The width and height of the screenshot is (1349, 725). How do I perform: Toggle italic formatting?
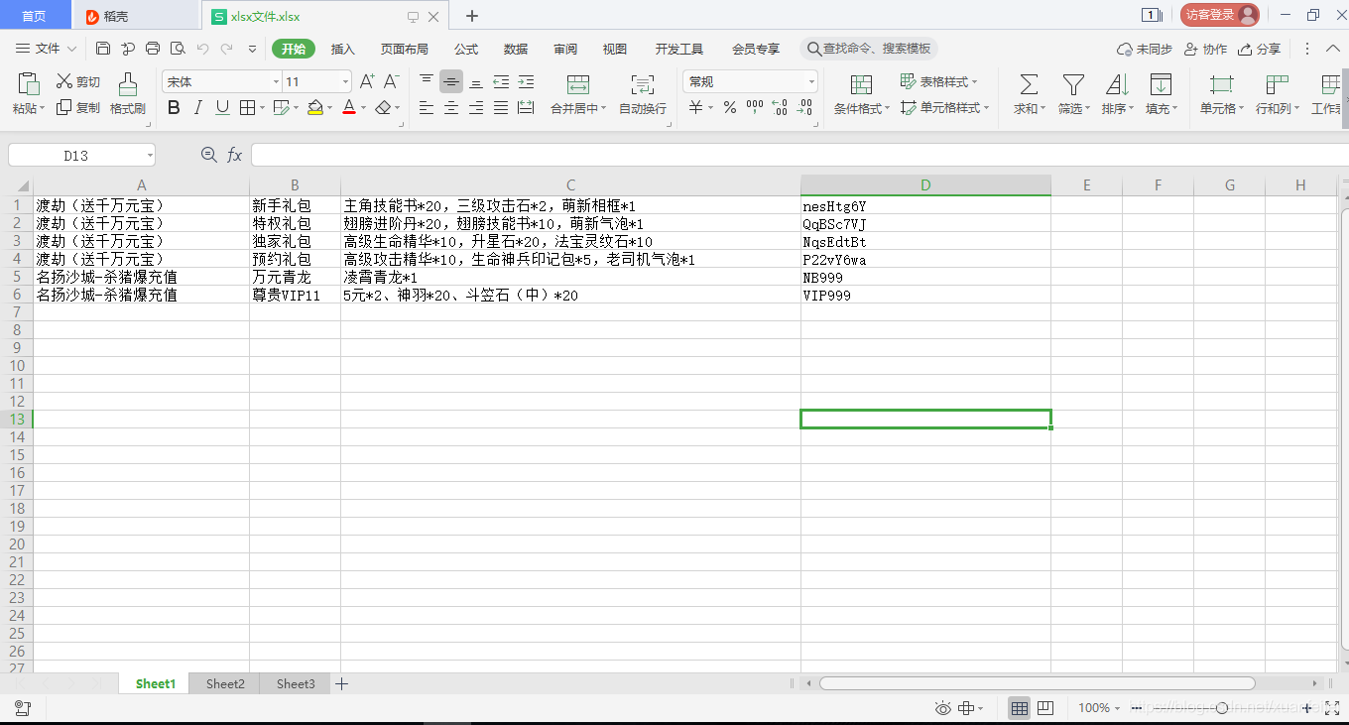point(196,107)
